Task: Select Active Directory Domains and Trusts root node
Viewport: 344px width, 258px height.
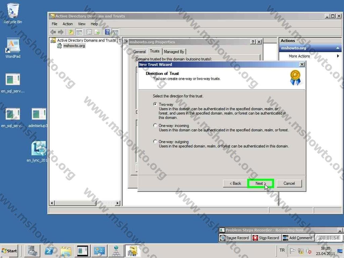Action: point(86,40)
